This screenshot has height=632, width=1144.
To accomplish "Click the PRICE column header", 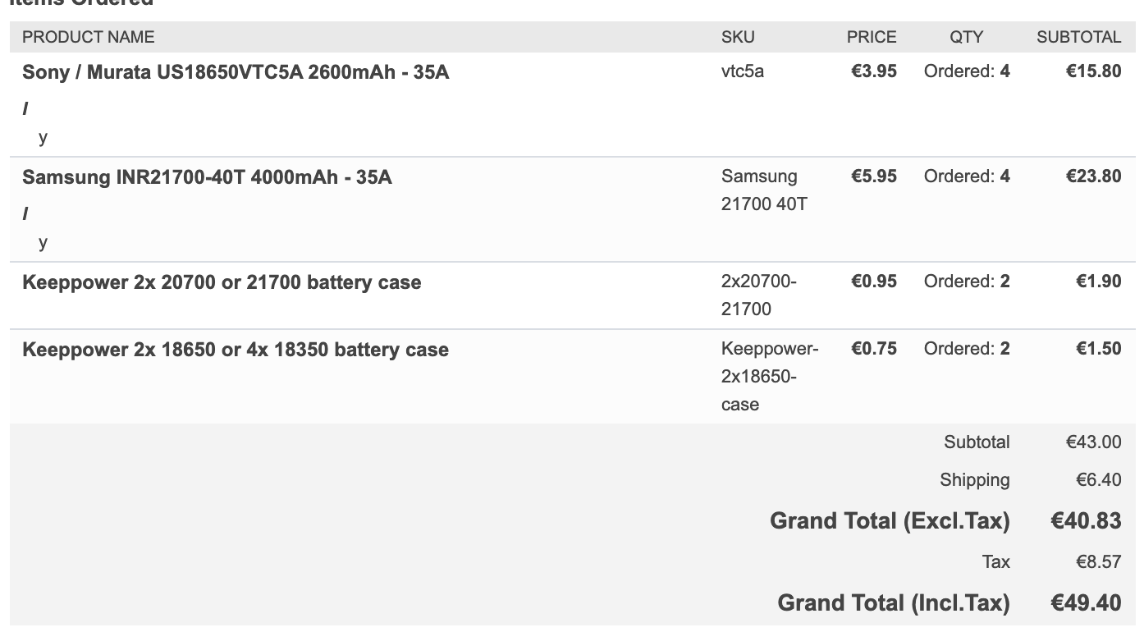I will tap(872, 37).
